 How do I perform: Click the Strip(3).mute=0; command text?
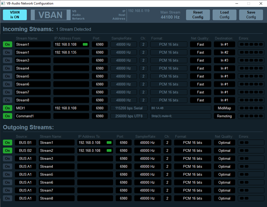coord(181,116)
